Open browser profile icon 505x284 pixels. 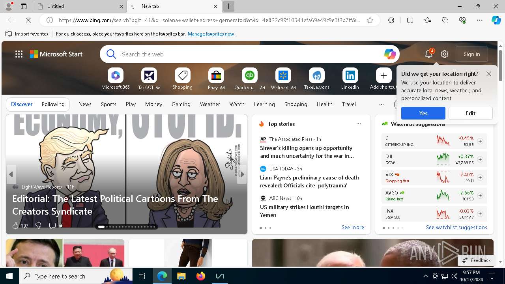pos(8,6)
